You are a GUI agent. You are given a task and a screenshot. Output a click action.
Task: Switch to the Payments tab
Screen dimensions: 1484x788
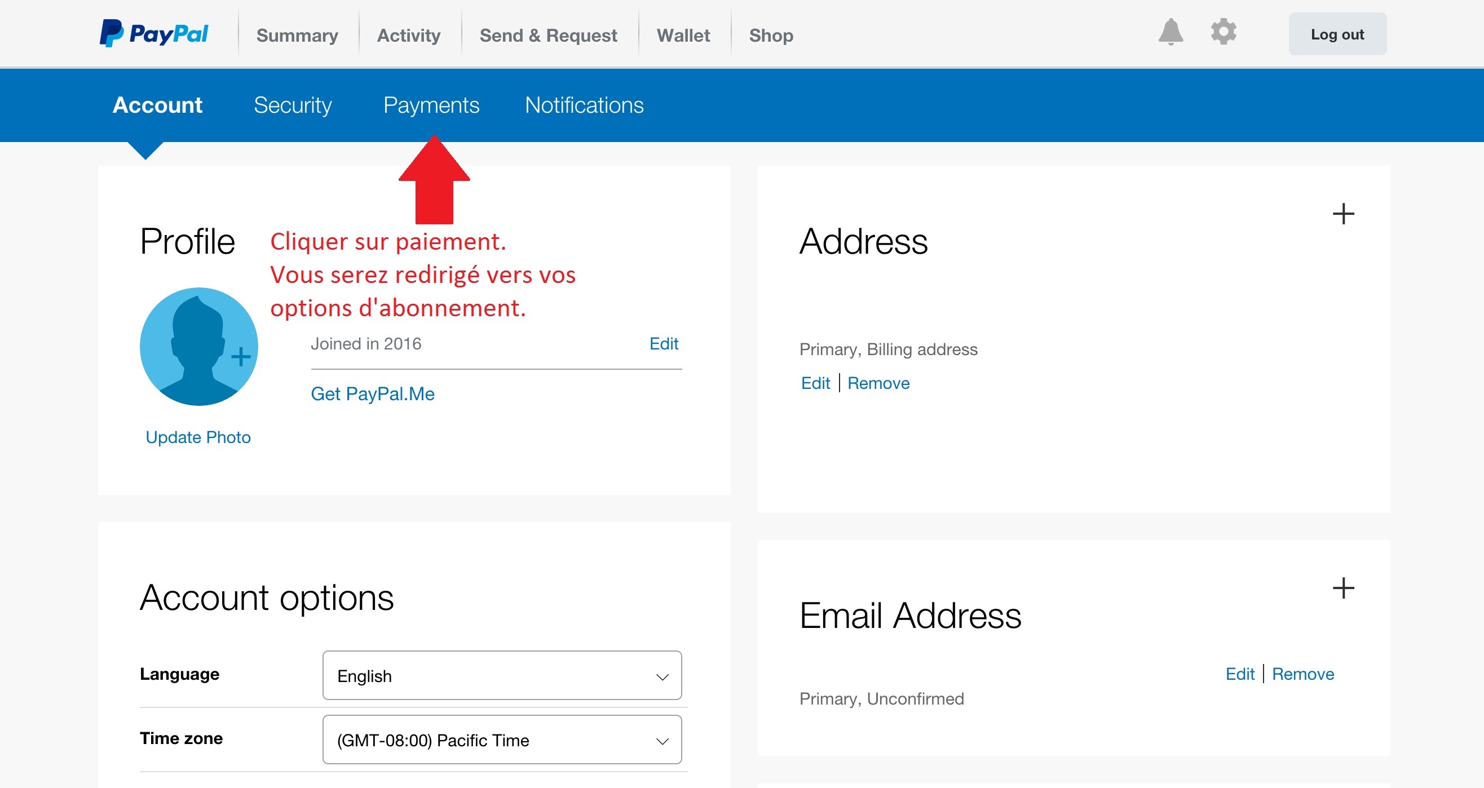[x=431, y=105]
